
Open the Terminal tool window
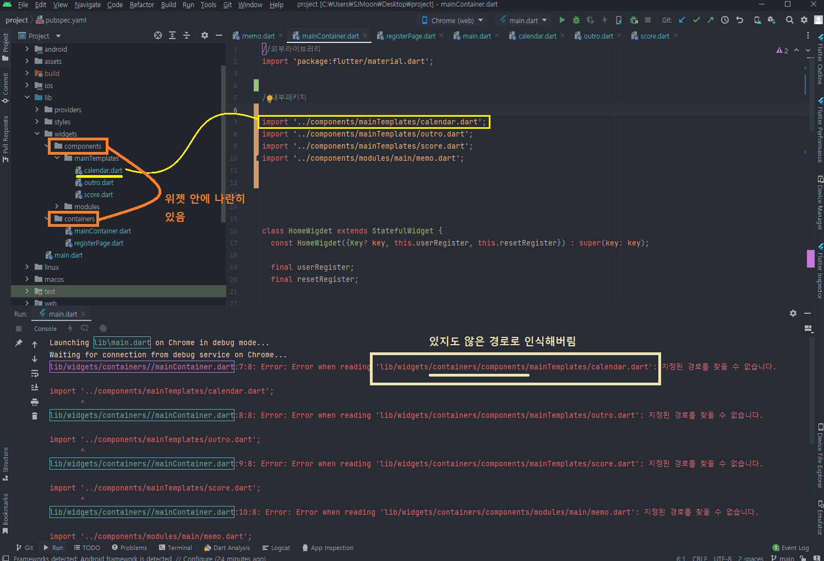[175, 548]
